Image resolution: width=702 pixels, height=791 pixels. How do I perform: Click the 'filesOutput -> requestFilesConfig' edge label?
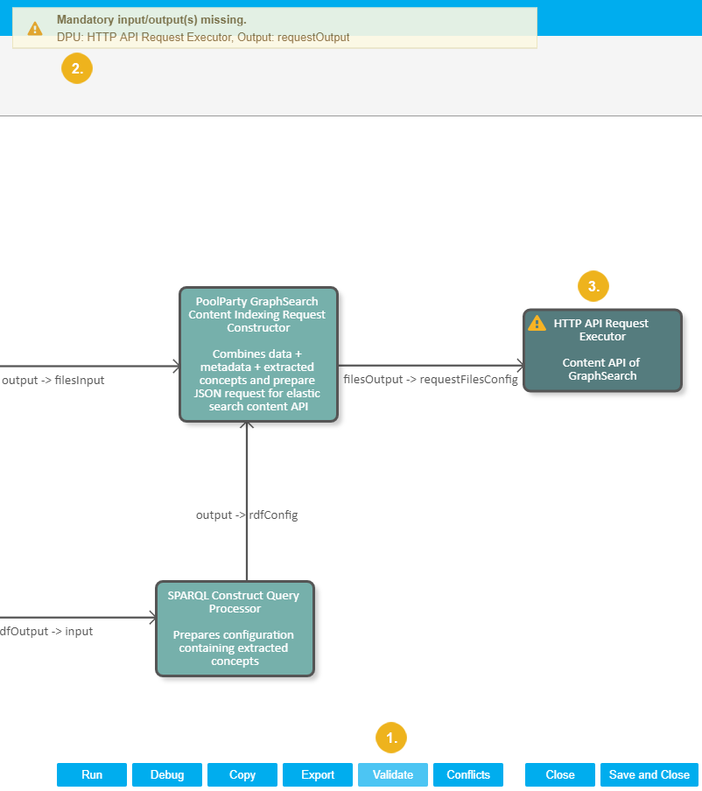click(x=430, y=380)
